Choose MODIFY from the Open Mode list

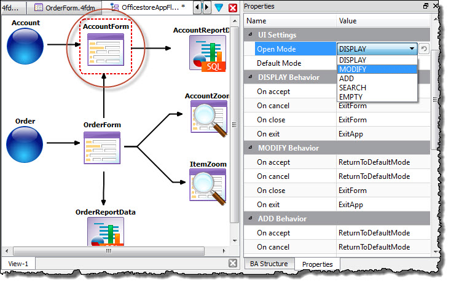pos(353,69)
